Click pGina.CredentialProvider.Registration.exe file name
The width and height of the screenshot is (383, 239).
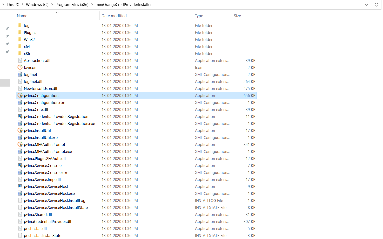point(59,124)
